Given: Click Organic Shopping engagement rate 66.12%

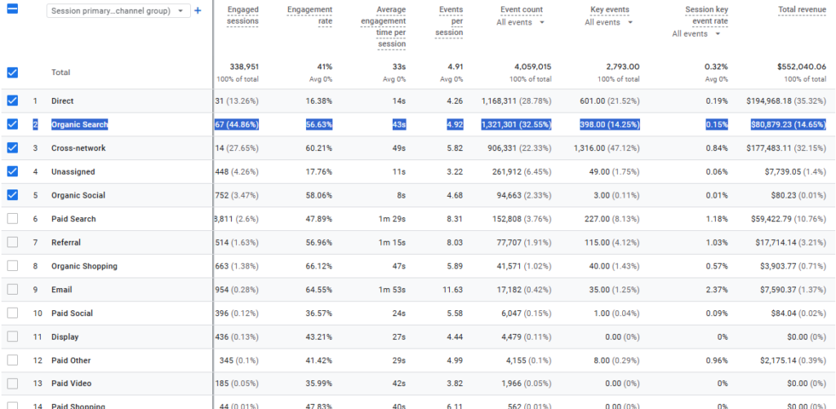Looking at the screenshot, I should tap(319, 266).
